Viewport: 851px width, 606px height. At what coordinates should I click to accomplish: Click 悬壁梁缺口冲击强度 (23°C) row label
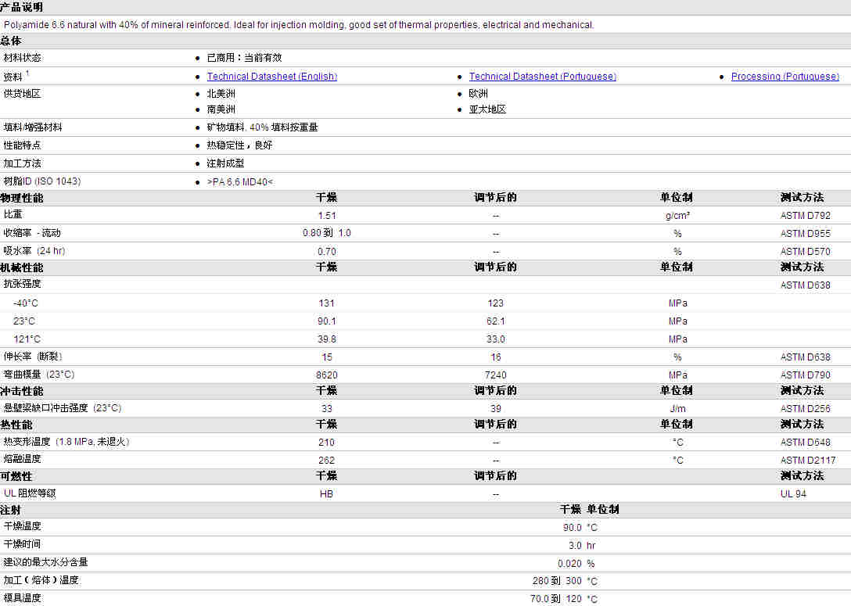[x=63, y=408]
